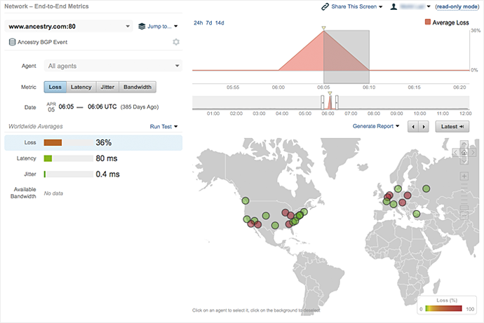Image resolution: width=484 pixels, height=323 pixels.
Task: Switch metric to Jitter
Action: pos(107,88)
